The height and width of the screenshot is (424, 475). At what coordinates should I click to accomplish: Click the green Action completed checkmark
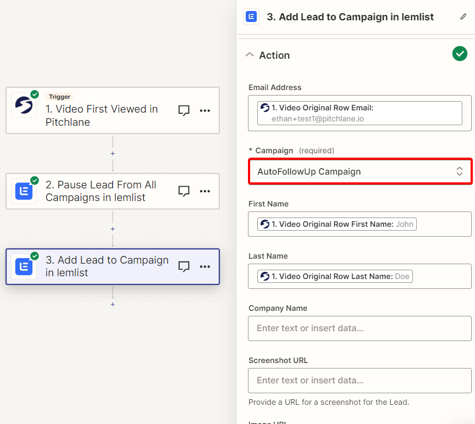(x=460, y=54)
